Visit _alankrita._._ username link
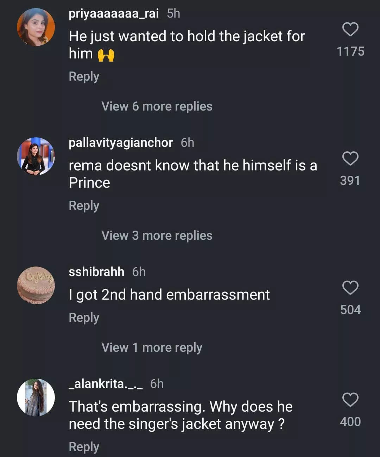This screenshot has width=380, height=457. coord(106,384)
